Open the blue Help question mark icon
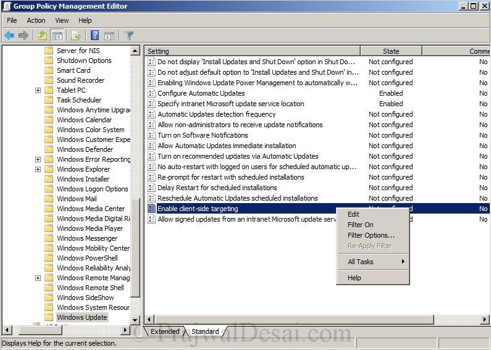This screenshot has height=350, width=491. (94, 35)
